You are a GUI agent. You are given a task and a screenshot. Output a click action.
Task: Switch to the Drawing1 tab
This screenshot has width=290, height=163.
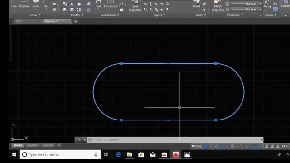pyautogui.click(x=51, y=21)
